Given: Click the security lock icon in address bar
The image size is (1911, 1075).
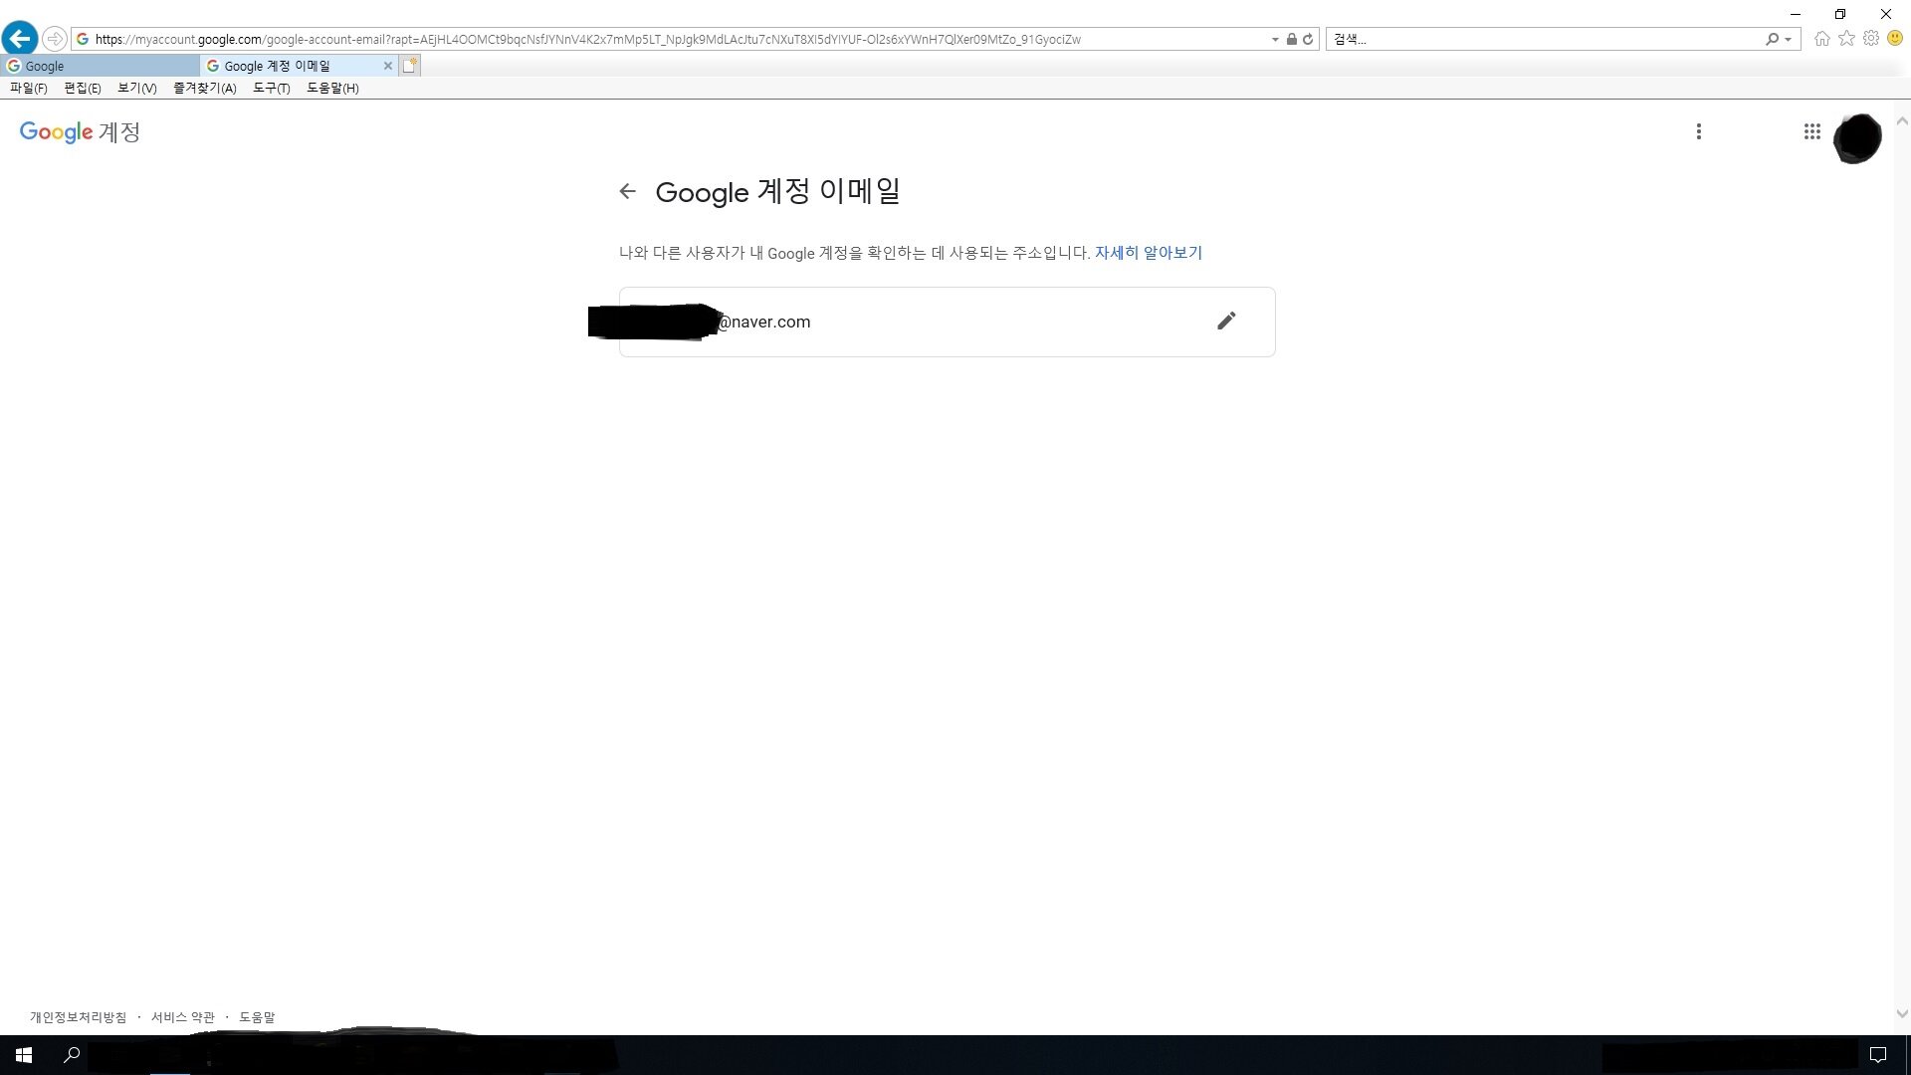Looking at the screenshot, I should click(x=1291, y=39).
